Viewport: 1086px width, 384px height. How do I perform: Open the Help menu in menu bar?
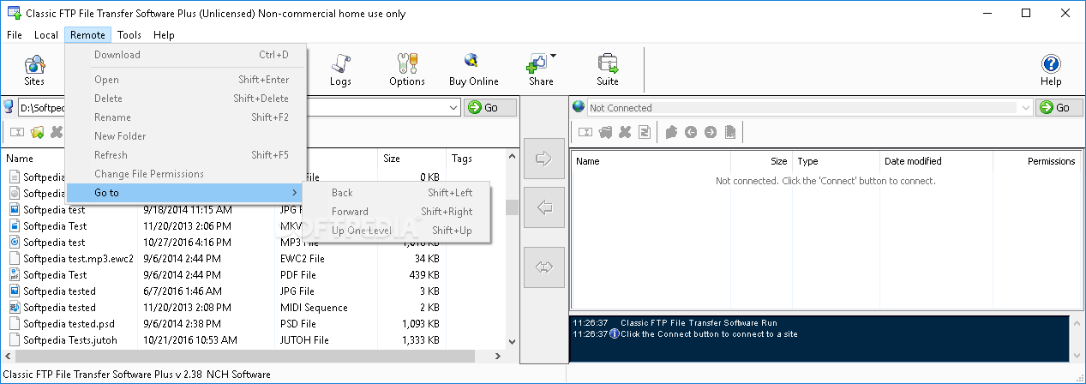point(164,35)
